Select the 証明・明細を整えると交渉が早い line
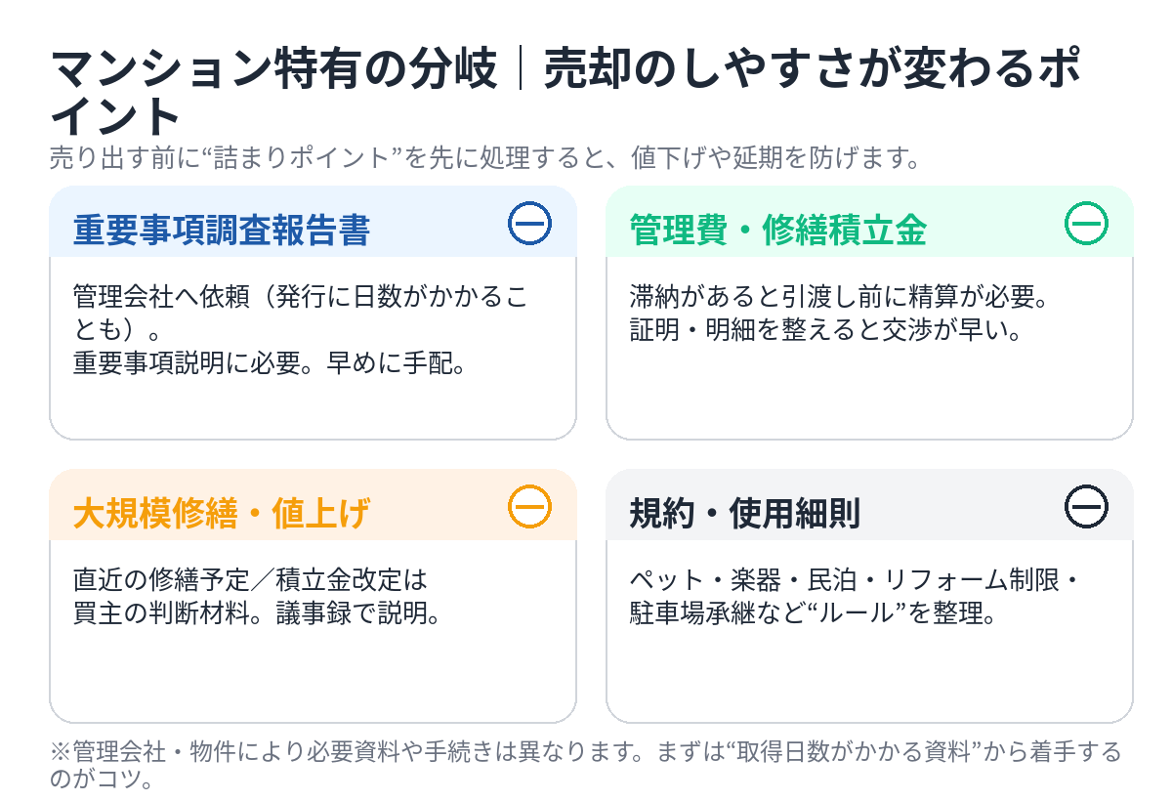 click(x=825, y=330)
